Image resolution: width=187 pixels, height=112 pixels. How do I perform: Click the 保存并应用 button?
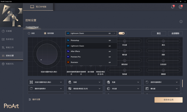point(168,100)
